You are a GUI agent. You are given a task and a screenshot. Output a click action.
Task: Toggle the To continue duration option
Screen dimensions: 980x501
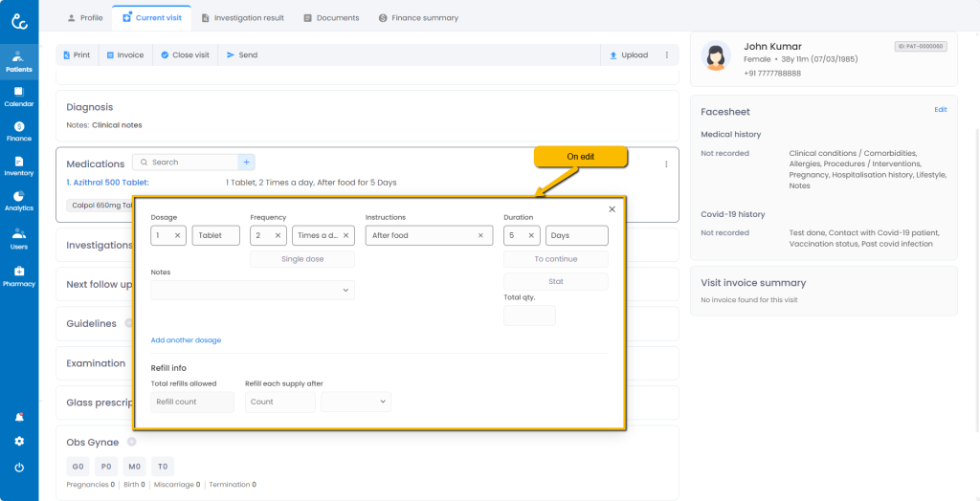[x=555, y=259]
